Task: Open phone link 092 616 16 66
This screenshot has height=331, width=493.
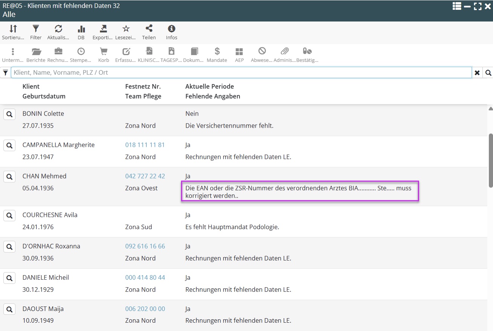Action: click(145, 246)
